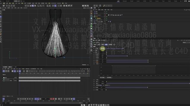Click the timeline expand icon at playback bar end

coord(88,99)
